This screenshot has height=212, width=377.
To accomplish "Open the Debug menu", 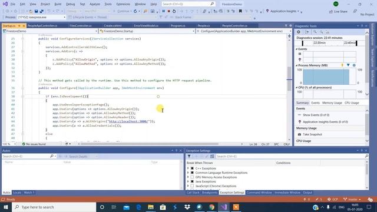I will (x=71, y=4).
